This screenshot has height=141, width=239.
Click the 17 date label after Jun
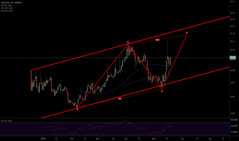[197, 139]
